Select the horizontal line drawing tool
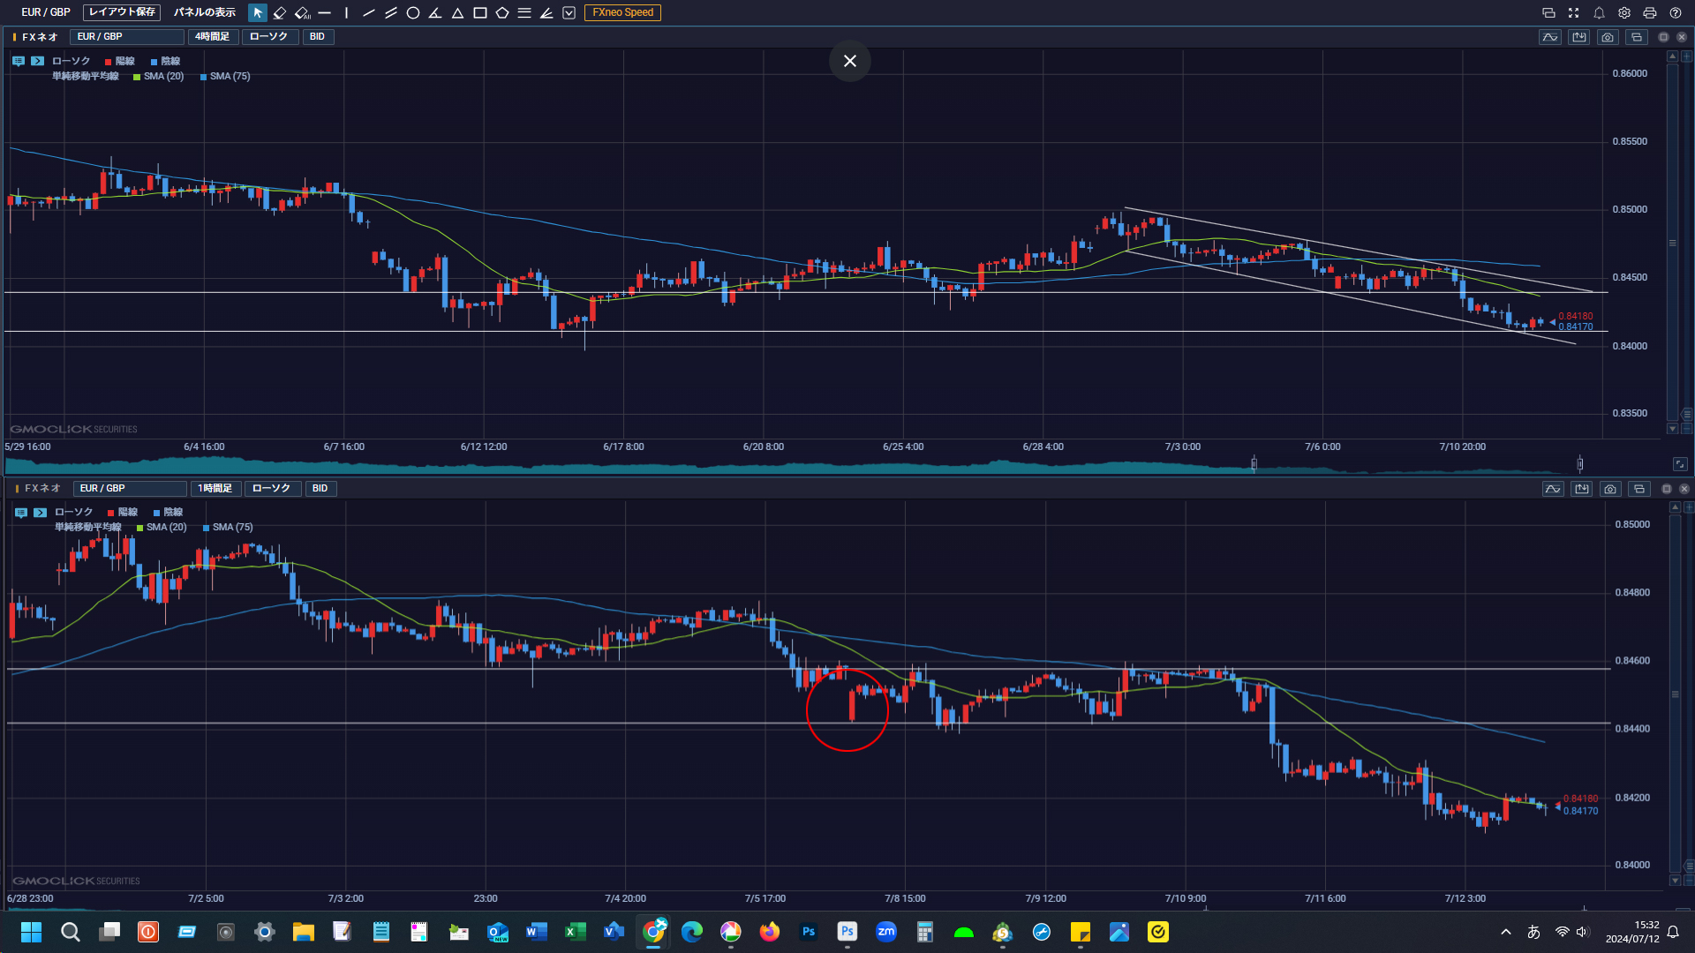 pyautogui.click(x=324, y=12)
